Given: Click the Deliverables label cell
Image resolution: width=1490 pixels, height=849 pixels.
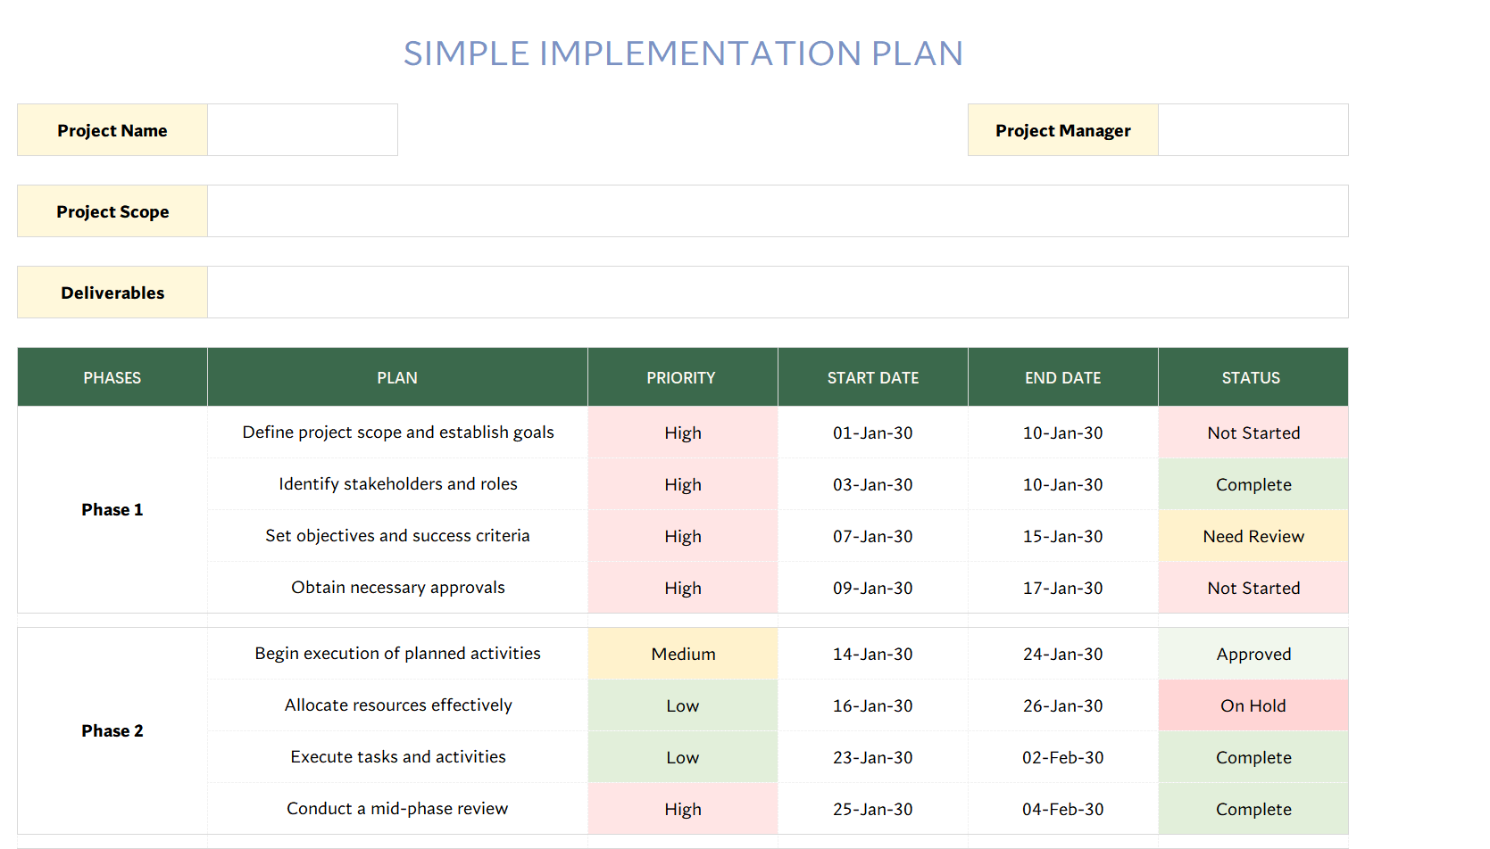Looking at the screenshot, I should [112, 293].
